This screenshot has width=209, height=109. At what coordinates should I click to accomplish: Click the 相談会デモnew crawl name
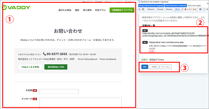pos(157,60)
